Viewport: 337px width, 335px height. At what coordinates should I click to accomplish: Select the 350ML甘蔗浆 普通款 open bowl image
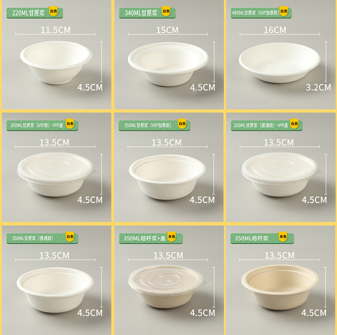[55, 290]
